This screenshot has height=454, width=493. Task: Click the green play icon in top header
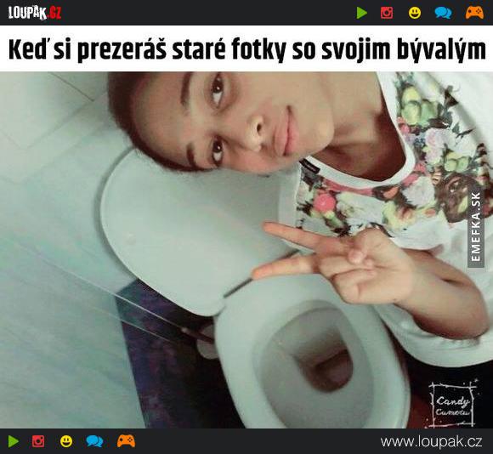(x=362, y=13)
